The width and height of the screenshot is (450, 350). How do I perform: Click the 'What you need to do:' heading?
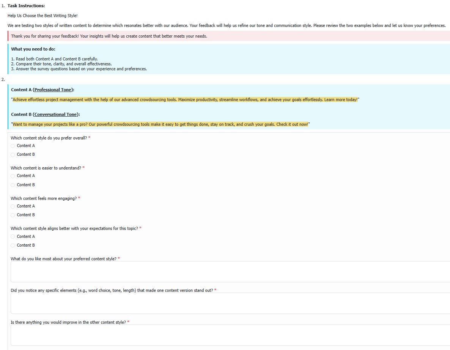tap(33, 49)
